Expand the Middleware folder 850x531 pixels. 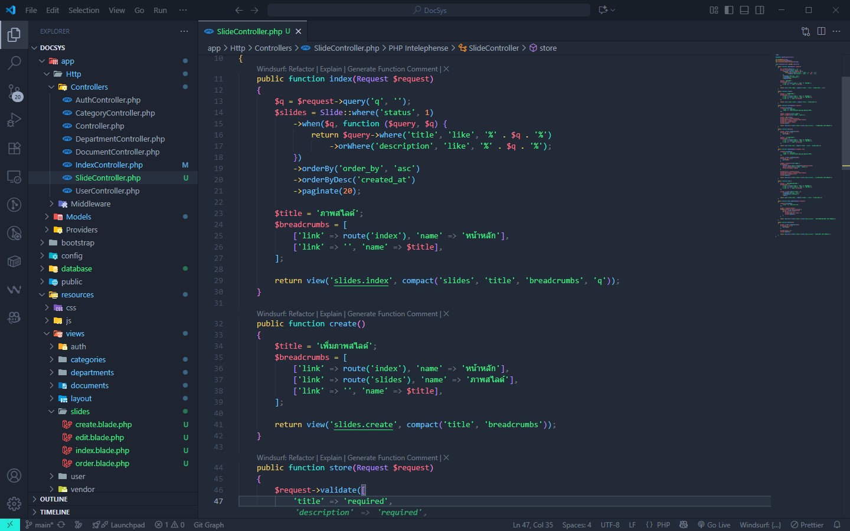90,204
